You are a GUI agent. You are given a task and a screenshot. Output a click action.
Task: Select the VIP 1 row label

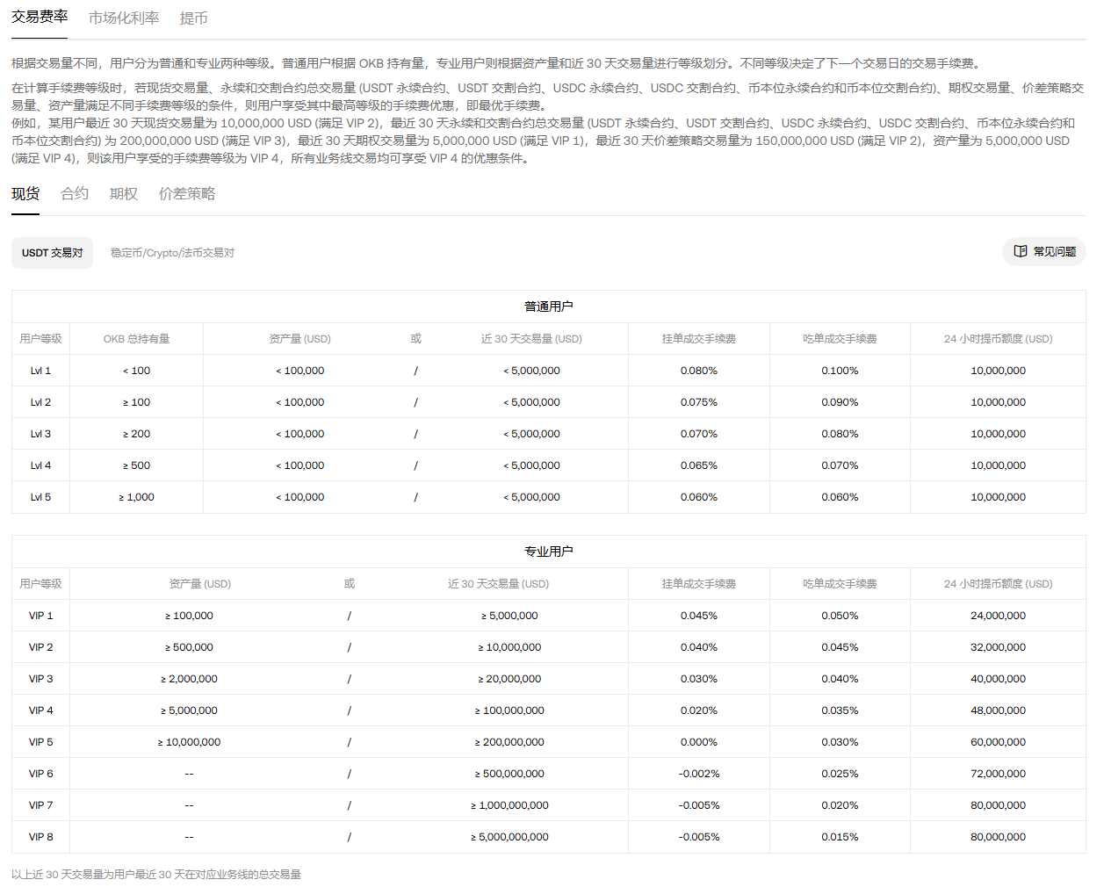(40, 616)
